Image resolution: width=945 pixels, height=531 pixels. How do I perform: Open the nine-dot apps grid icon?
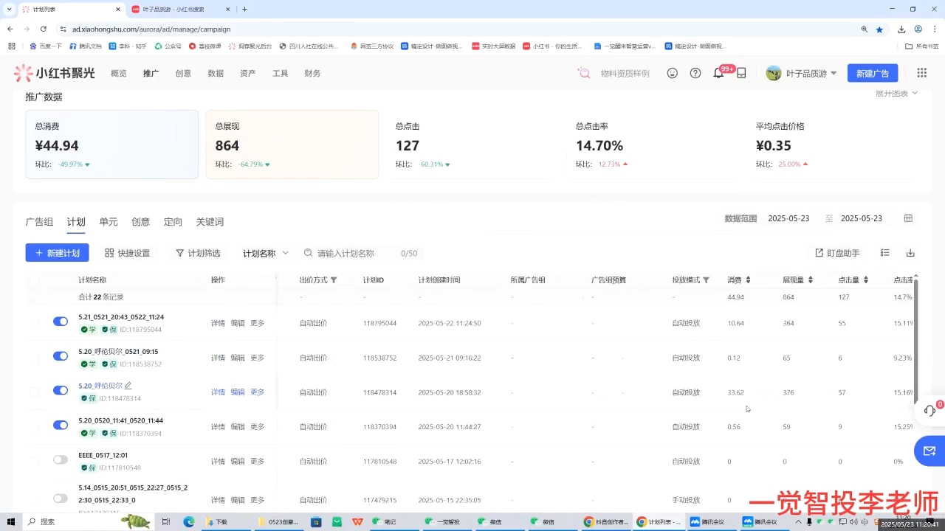pyautogui.click(x=921, y=73)
